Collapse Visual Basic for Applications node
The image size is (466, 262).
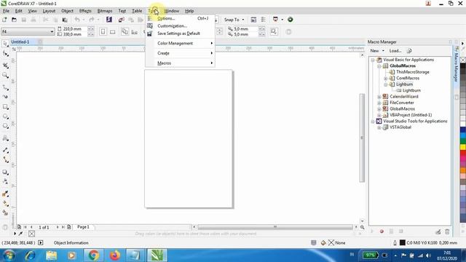(x=373, y=60)
